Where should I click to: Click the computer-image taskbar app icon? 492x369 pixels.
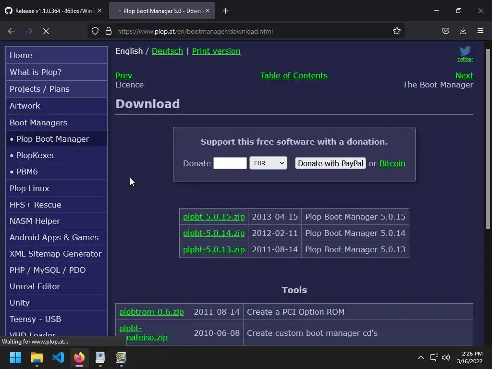coord(100,357)
